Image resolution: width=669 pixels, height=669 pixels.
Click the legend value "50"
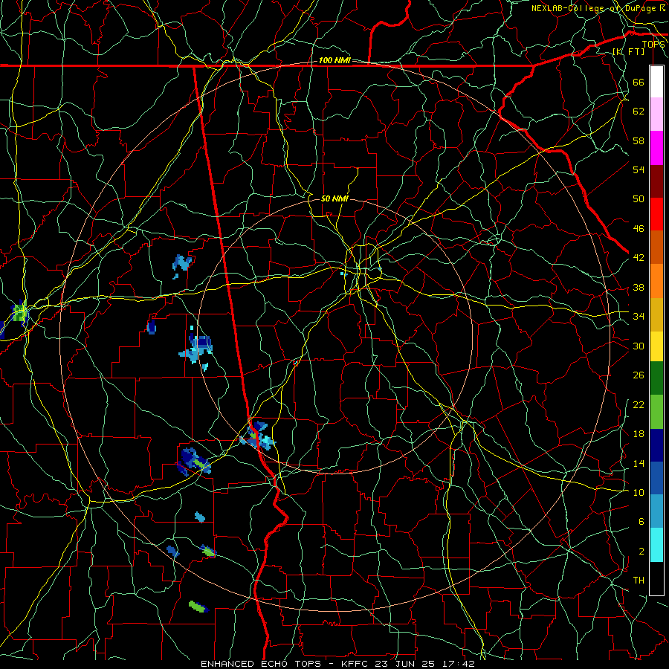[639, 199]
